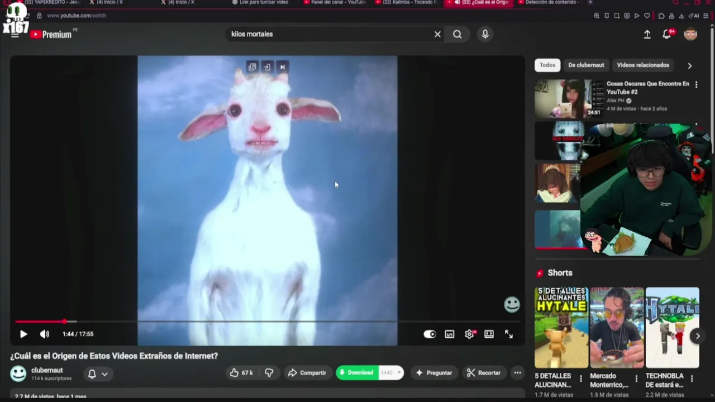
Task: Open the account avatar menu
Action: pos(690,34)
